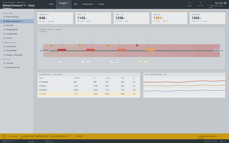Select the red slab in Heat 1 zone
This screenshot has width=229, height=143.
(90, 50)
